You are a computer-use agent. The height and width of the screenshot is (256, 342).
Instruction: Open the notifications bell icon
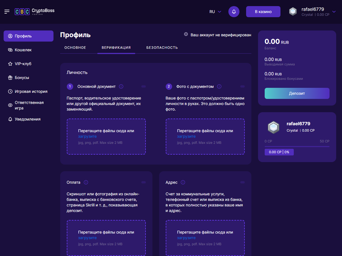coord(234,12)
